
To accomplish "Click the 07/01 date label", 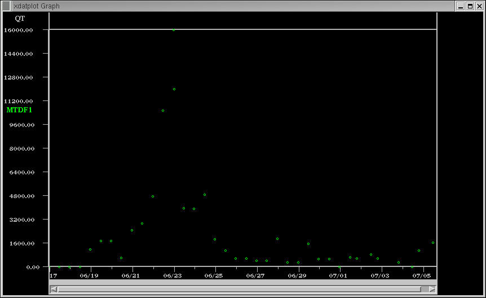I will click(338, 275).
